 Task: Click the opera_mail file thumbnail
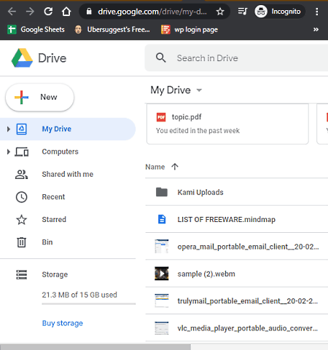tap(162, 247)
